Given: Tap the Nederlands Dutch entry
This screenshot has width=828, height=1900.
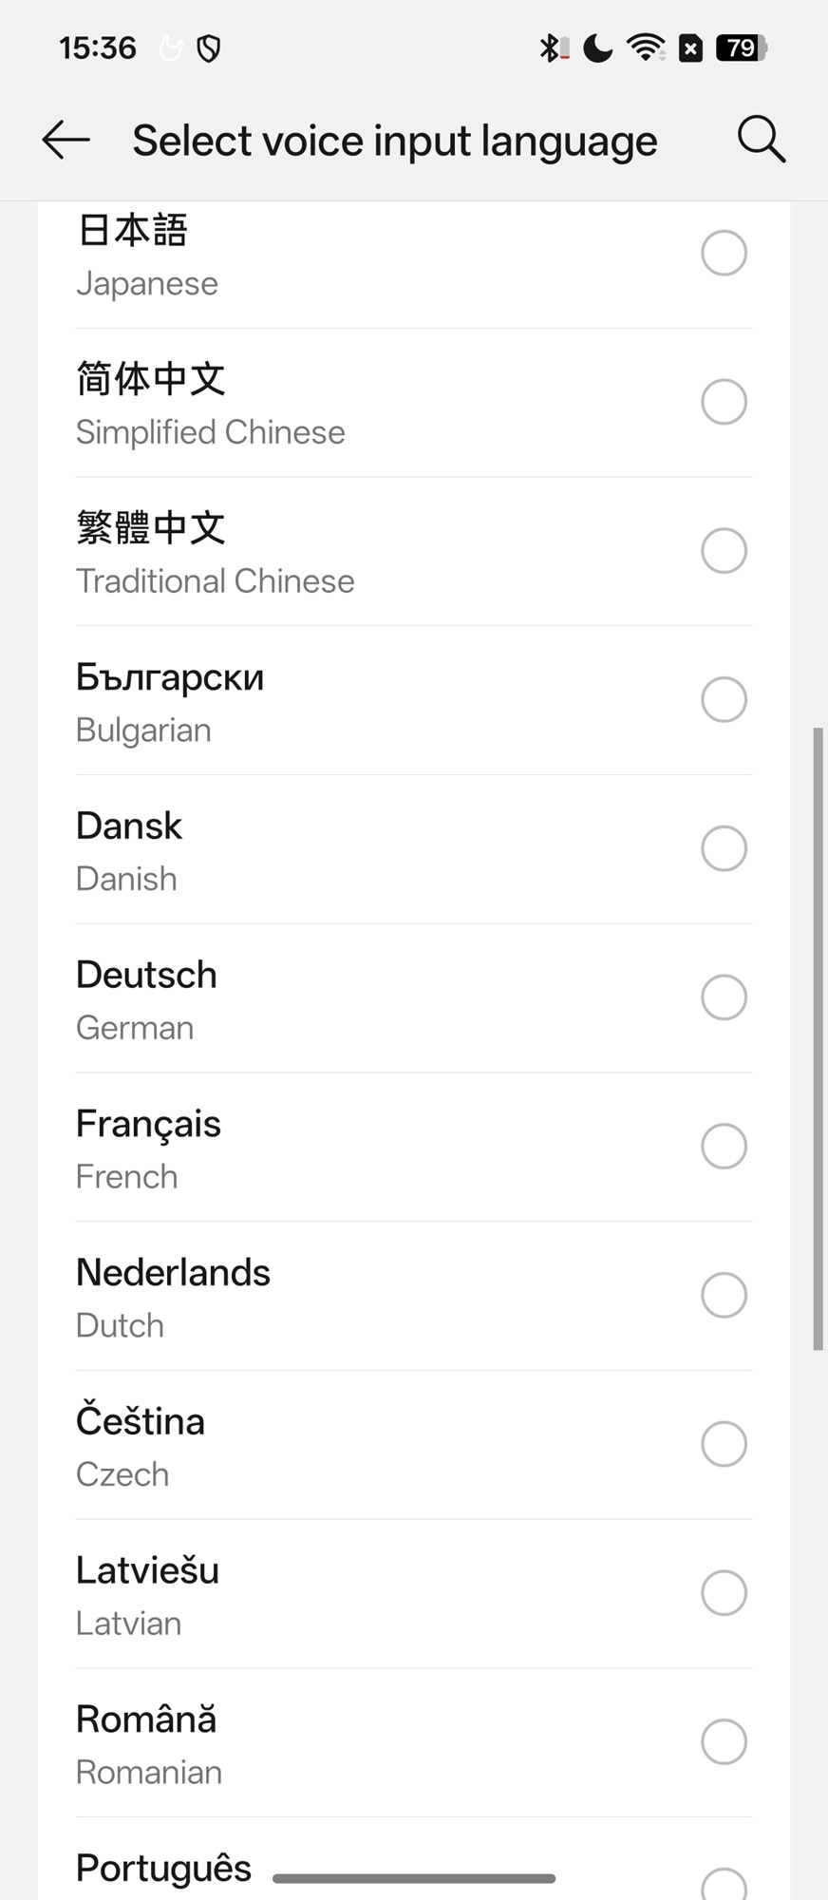Looking at the screenshot, I should point(380,1297).
